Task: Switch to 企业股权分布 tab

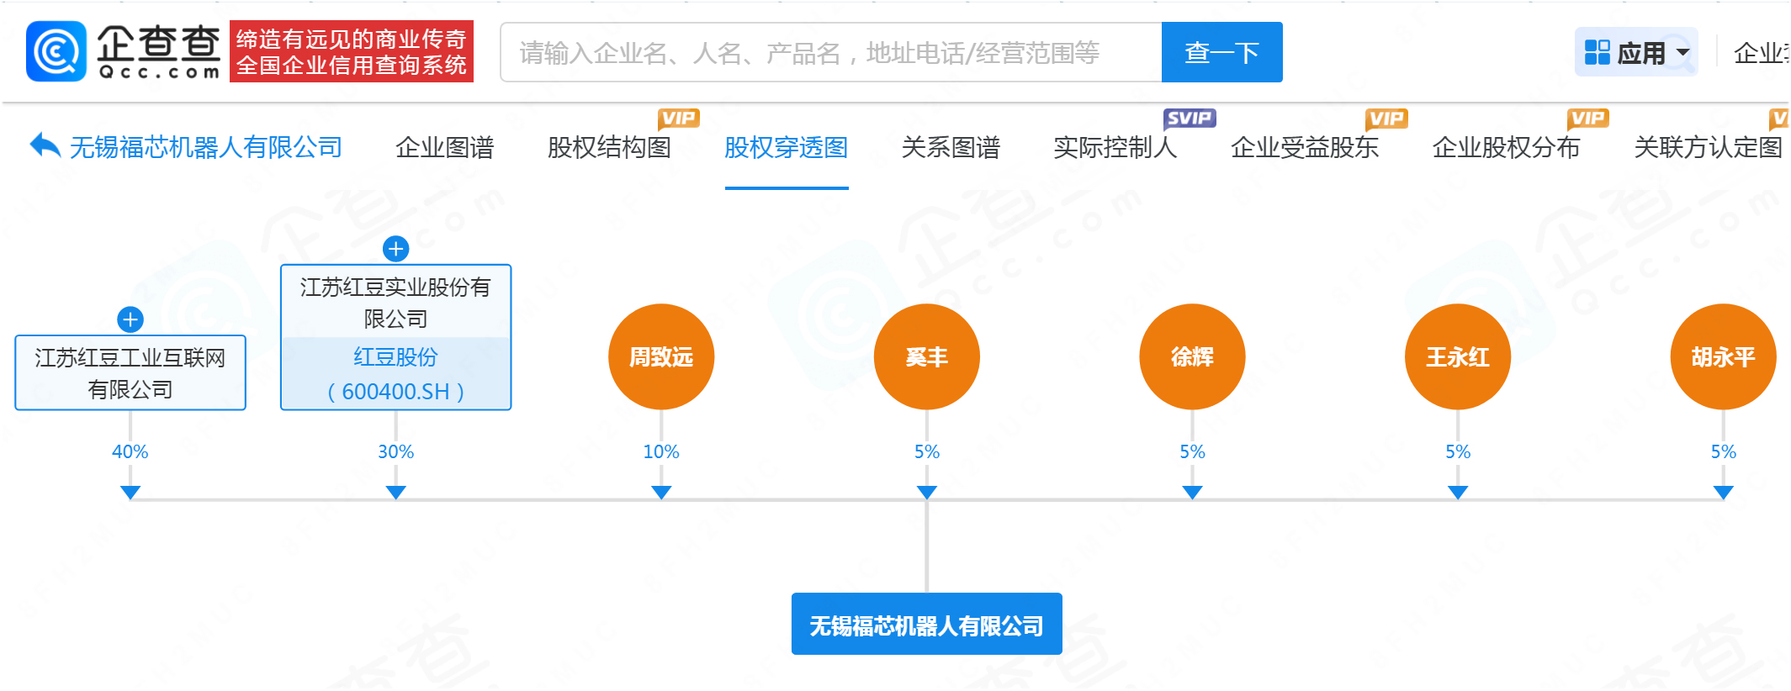Action: click(1506, 148)
